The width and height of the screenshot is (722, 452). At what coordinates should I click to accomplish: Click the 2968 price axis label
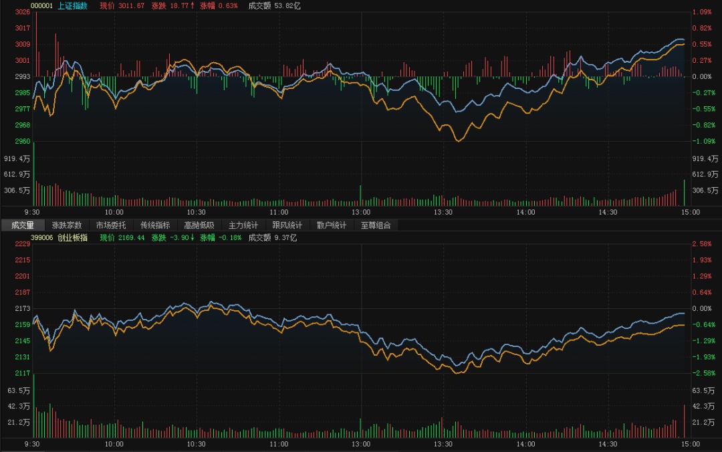23,125
